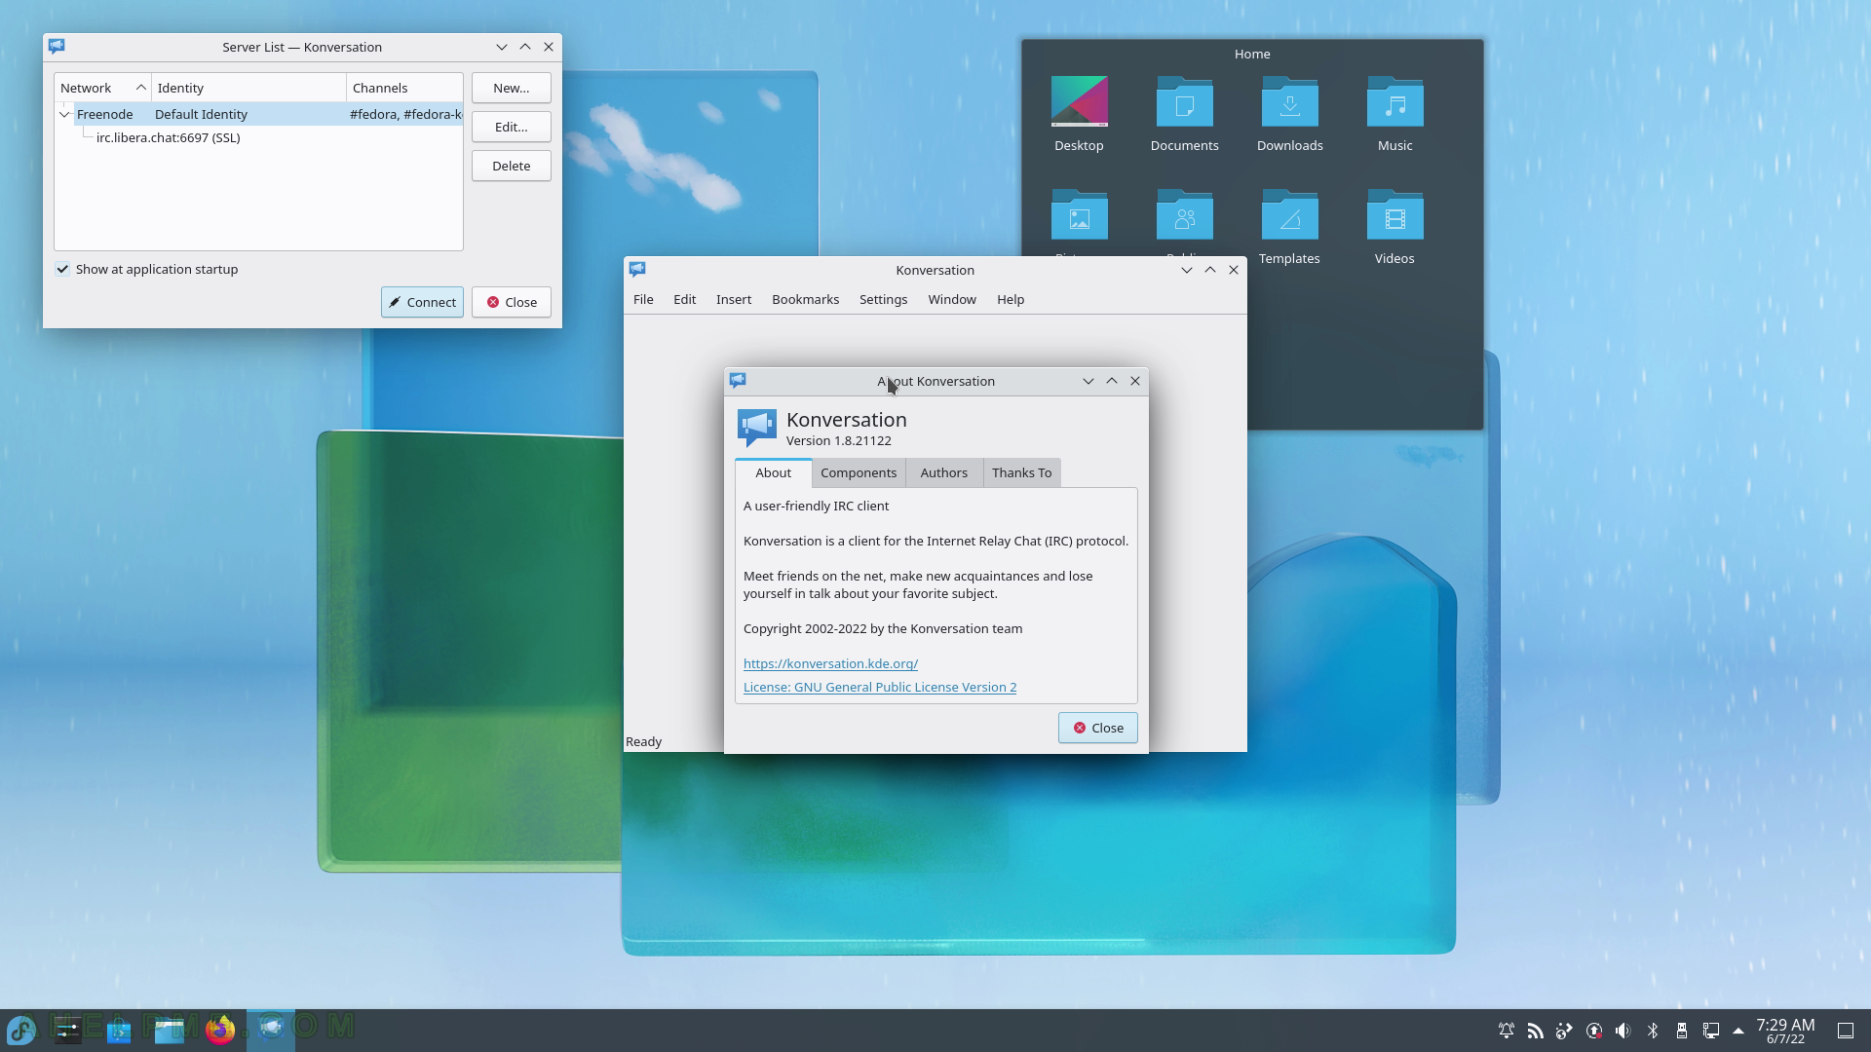Click the Show Desktop button in the panel
The image size is (1871, 1052).
(x=1846, y=1031)
